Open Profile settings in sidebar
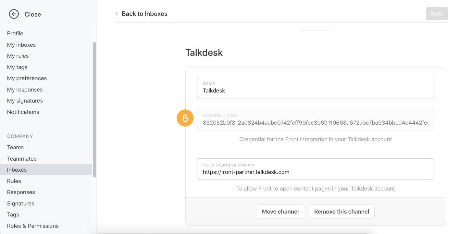The width and height of the screenshot is (460, 234). [15, 33]
